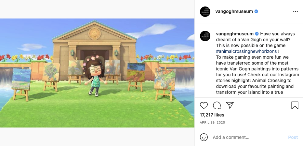Open vangoghmuseum username in the post header
The width and height of the screenshot is (303, 146).
pyautogui.click(x=234, y=12)
